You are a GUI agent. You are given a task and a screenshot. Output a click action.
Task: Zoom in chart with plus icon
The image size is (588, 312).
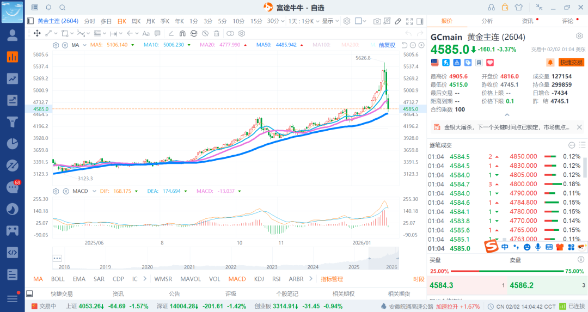[x=421, y=45]
